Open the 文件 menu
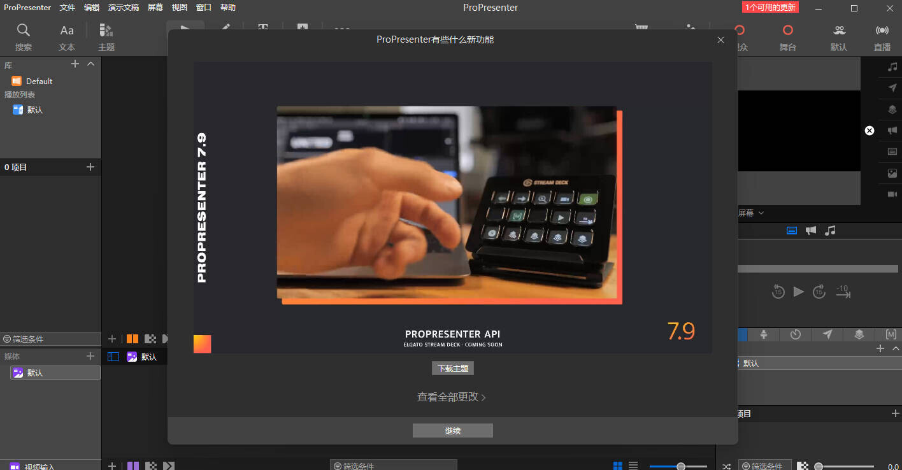 [x=68, y=8]
